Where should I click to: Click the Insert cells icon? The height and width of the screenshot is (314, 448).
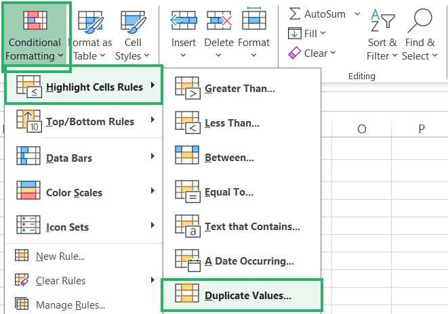tap(184, 20)
